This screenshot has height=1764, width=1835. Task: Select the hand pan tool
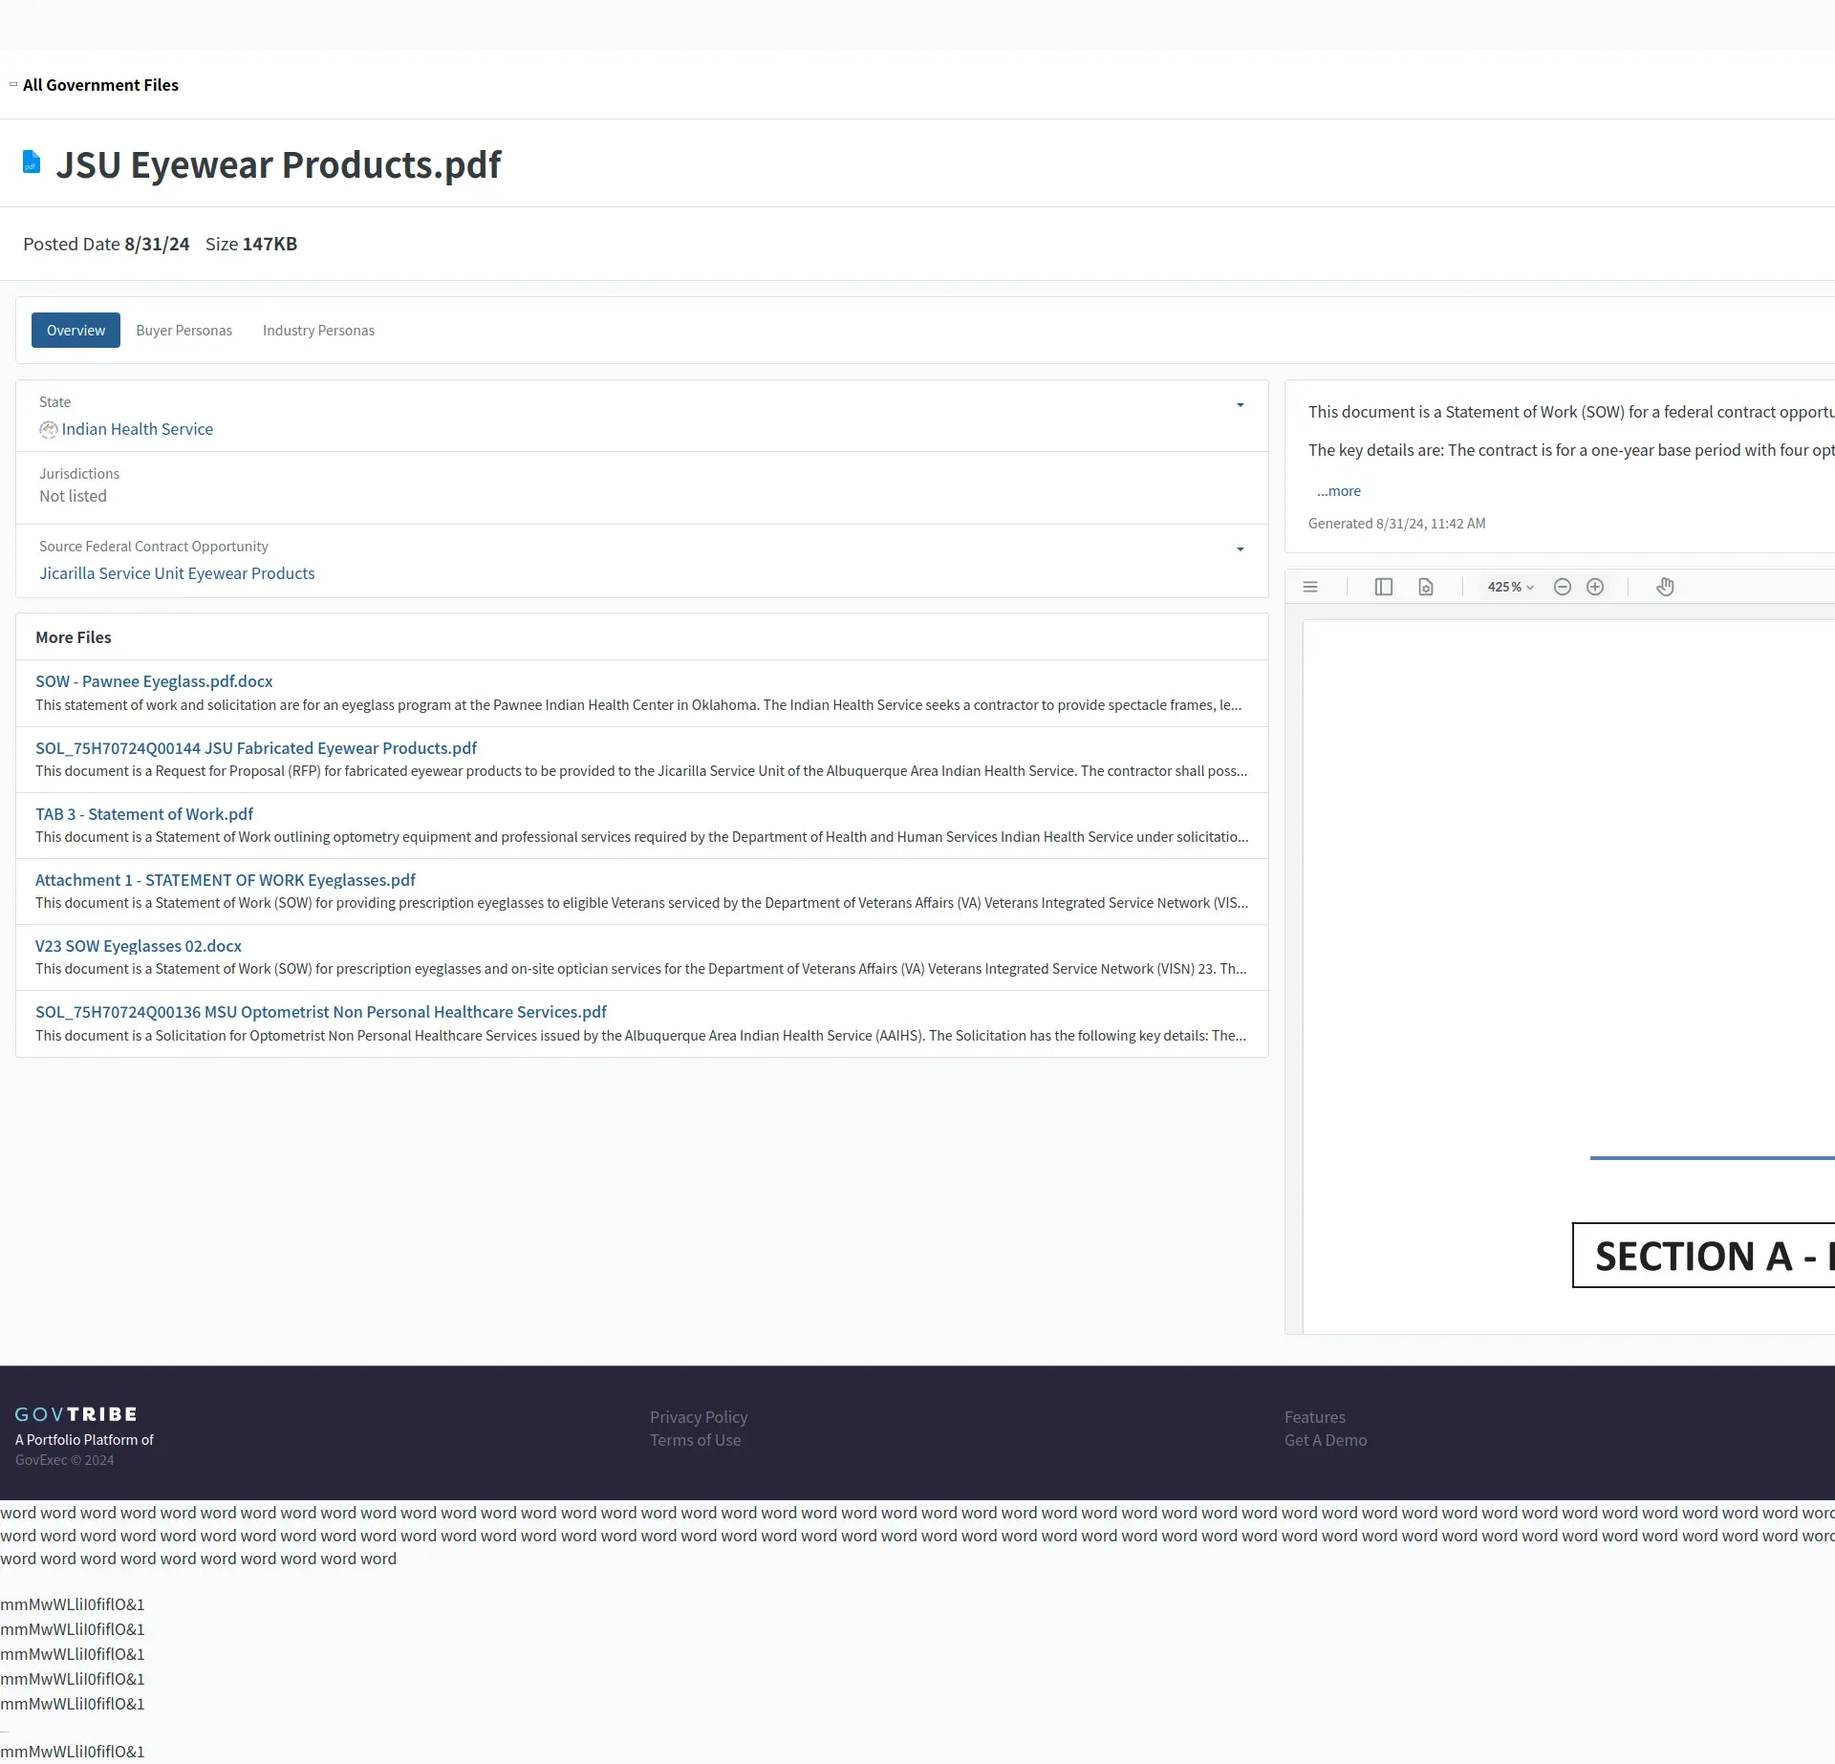pyautogui.click(x=1665, y=587)
